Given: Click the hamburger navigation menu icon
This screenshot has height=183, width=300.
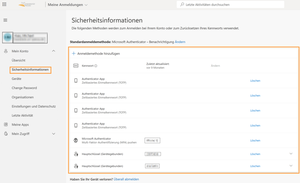Looking at the screenshot, I should [x=5, y=20].
